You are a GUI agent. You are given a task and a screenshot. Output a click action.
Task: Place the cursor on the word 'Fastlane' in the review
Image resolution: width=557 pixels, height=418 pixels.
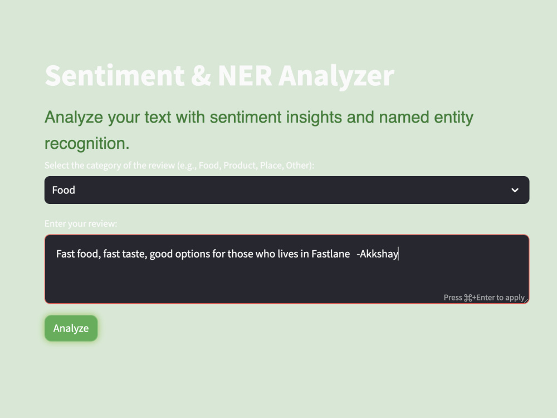pyautogui.click(x=331, y=254)
